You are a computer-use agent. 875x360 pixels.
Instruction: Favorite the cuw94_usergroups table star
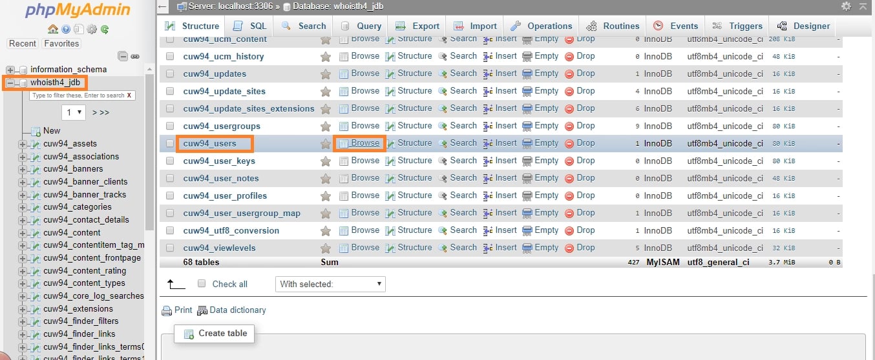click(326, 126)
